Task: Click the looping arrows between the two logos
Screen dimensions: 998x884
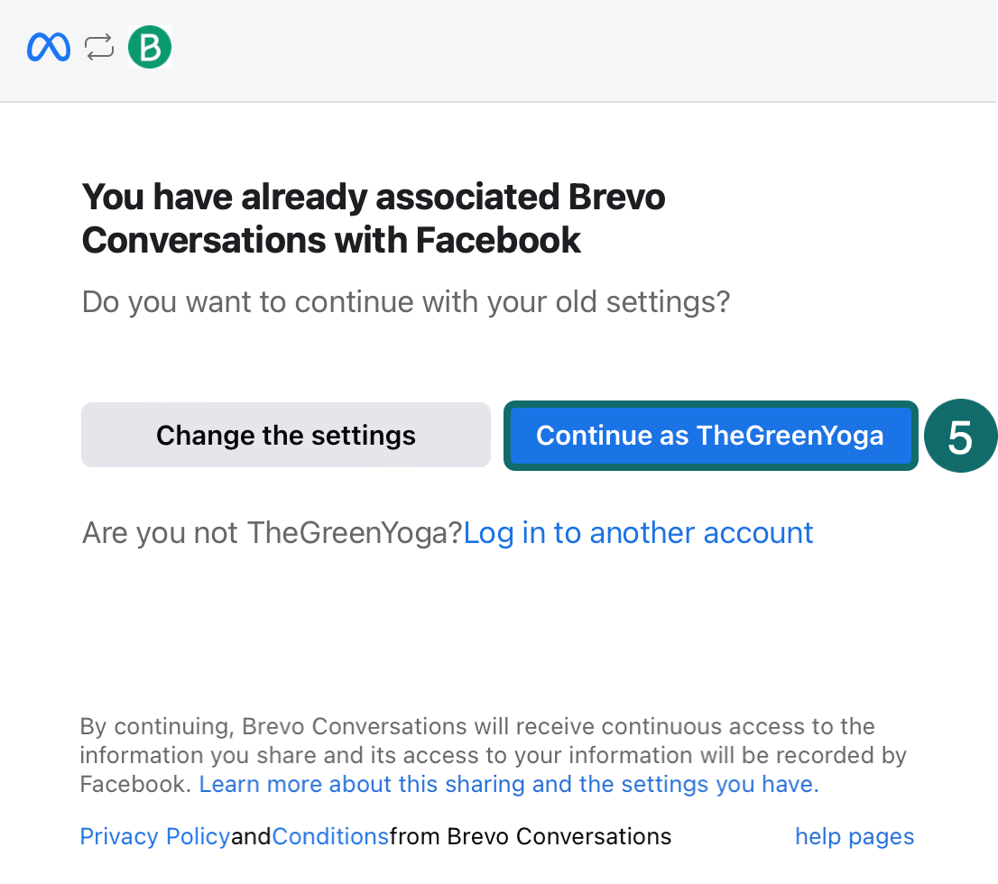Action: click(x=98, y=47)
